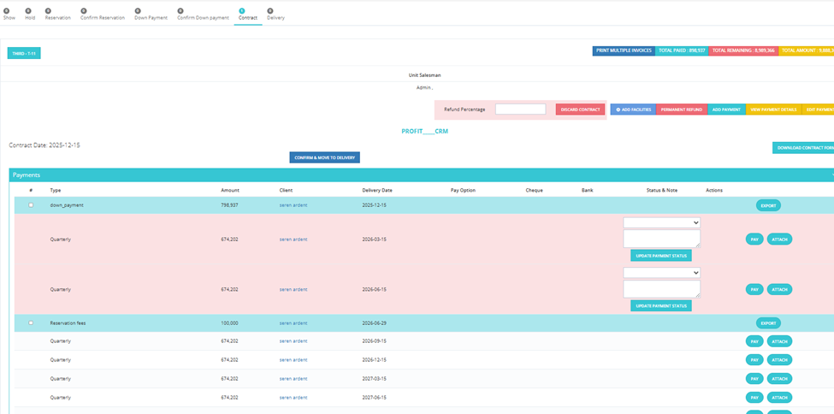Click the Discard Contract button
Image resolution: width=834 pixels, height=414 pixels.
point(580,109)
